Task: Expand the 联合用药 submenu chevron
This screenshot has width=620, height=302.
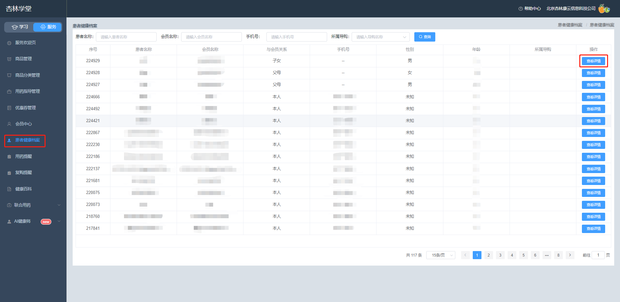Action: point(59,205)
